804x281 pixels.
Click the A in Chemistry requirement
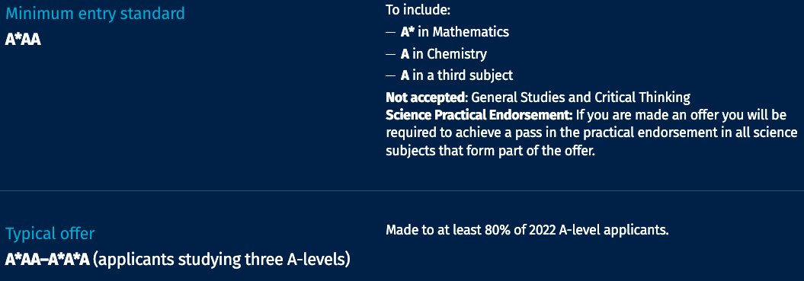[444, 54]
